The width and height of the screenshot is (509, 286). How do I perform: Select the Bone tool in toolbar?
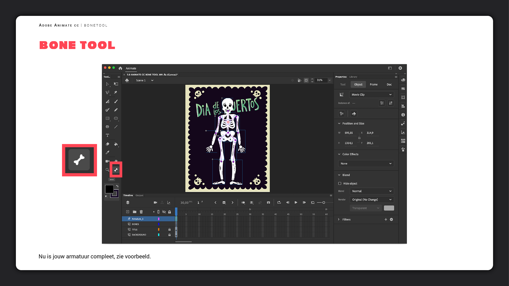(116, 170)
